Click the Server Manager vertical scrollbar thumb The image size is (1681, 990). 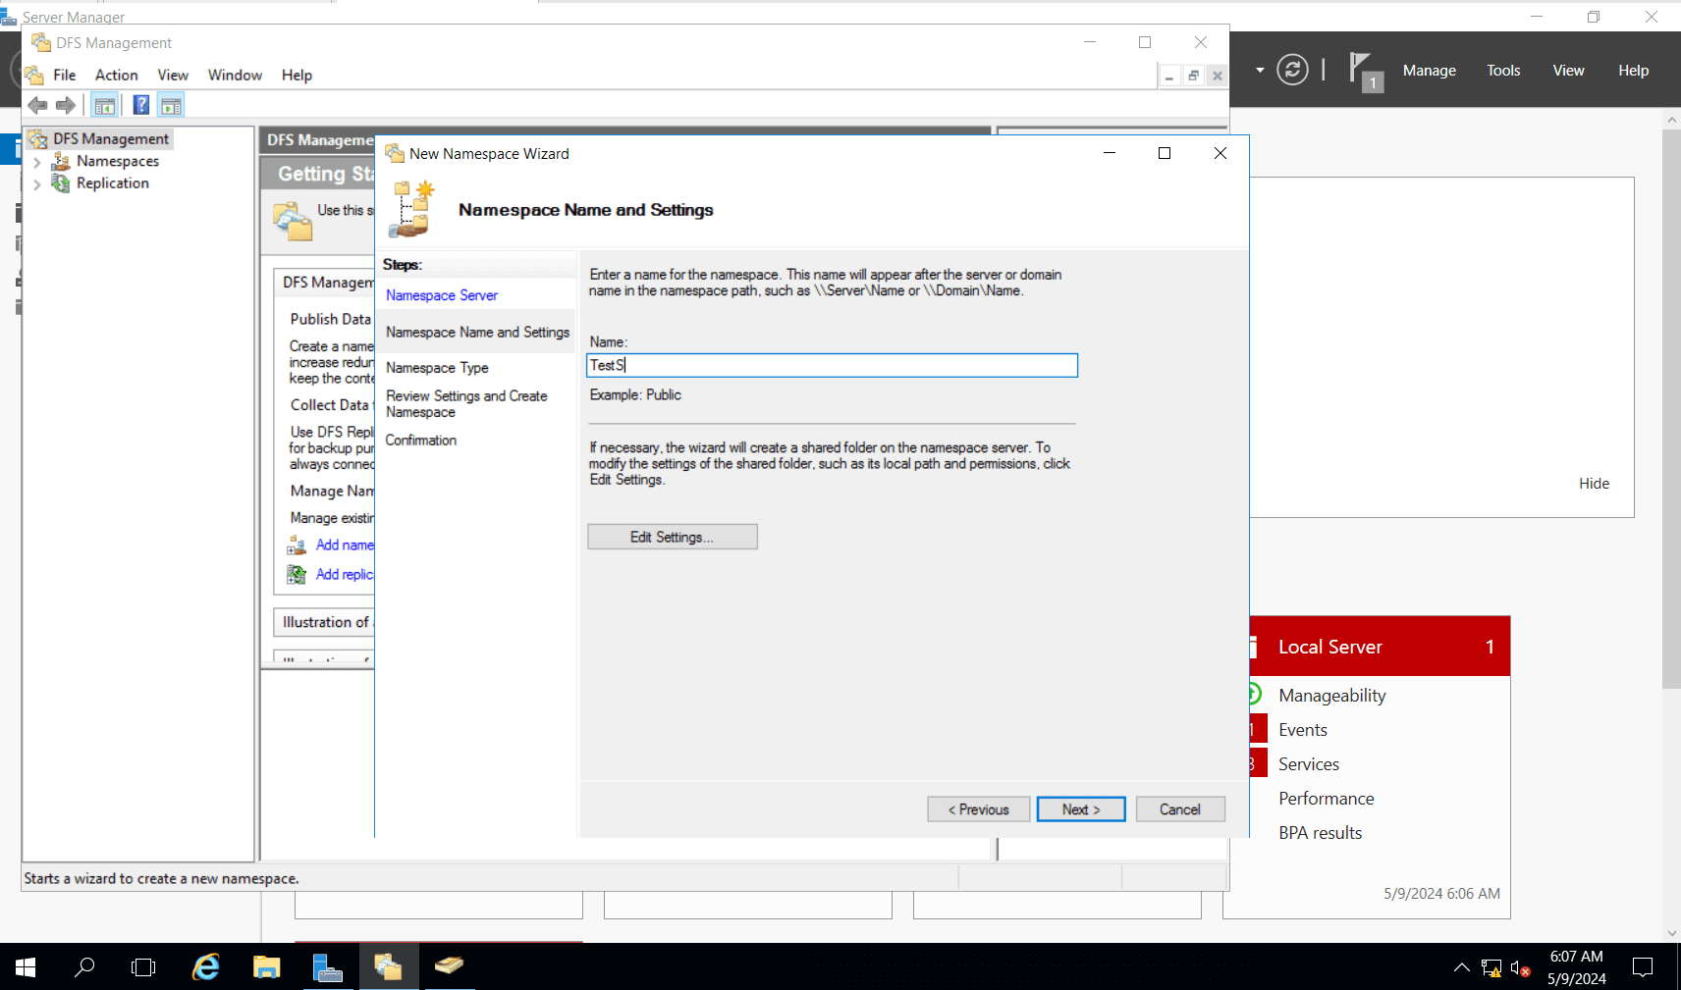(x=1671, y=408)
